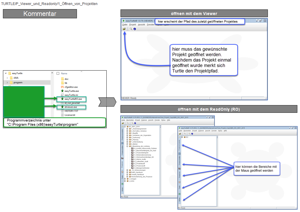Select 9.3_Managementreview in rear RO tree
The image size is (300, 212).
[141, 168]
